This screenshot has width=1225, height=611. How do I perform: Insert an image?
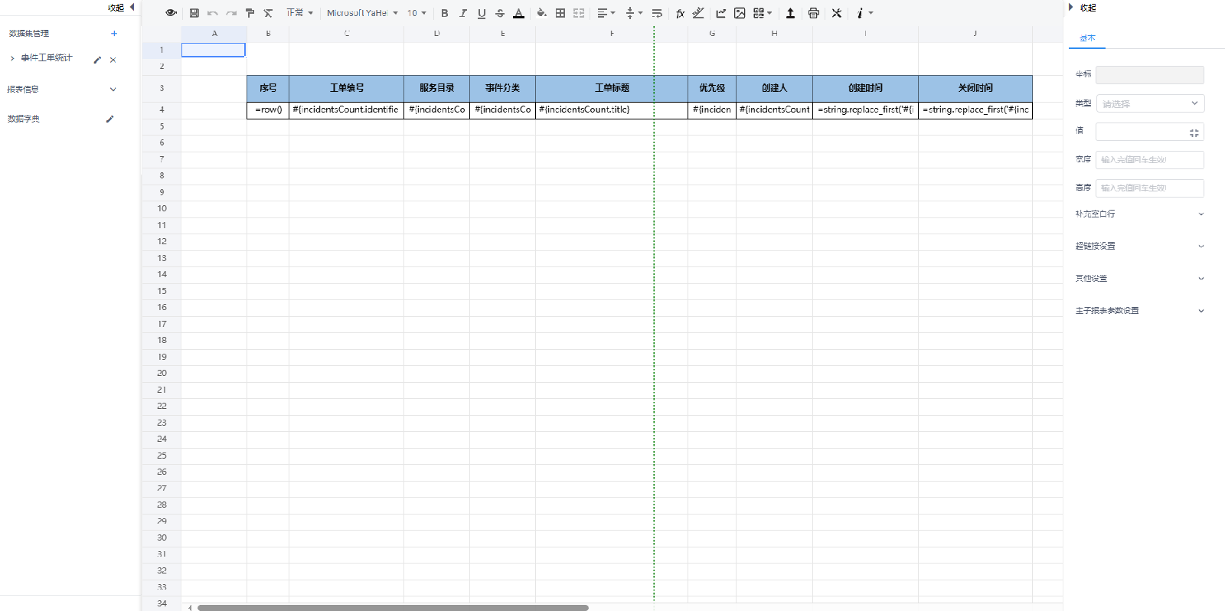(x=740, y=13)
